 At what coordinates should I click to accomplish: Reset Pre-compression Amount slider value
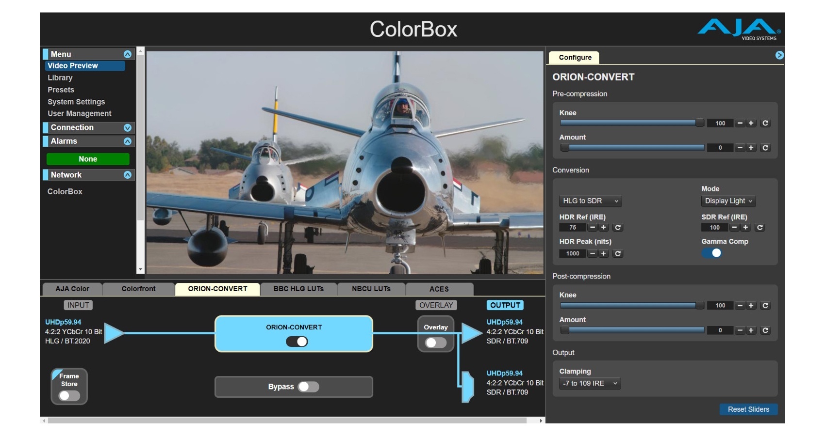pos(765,148)
